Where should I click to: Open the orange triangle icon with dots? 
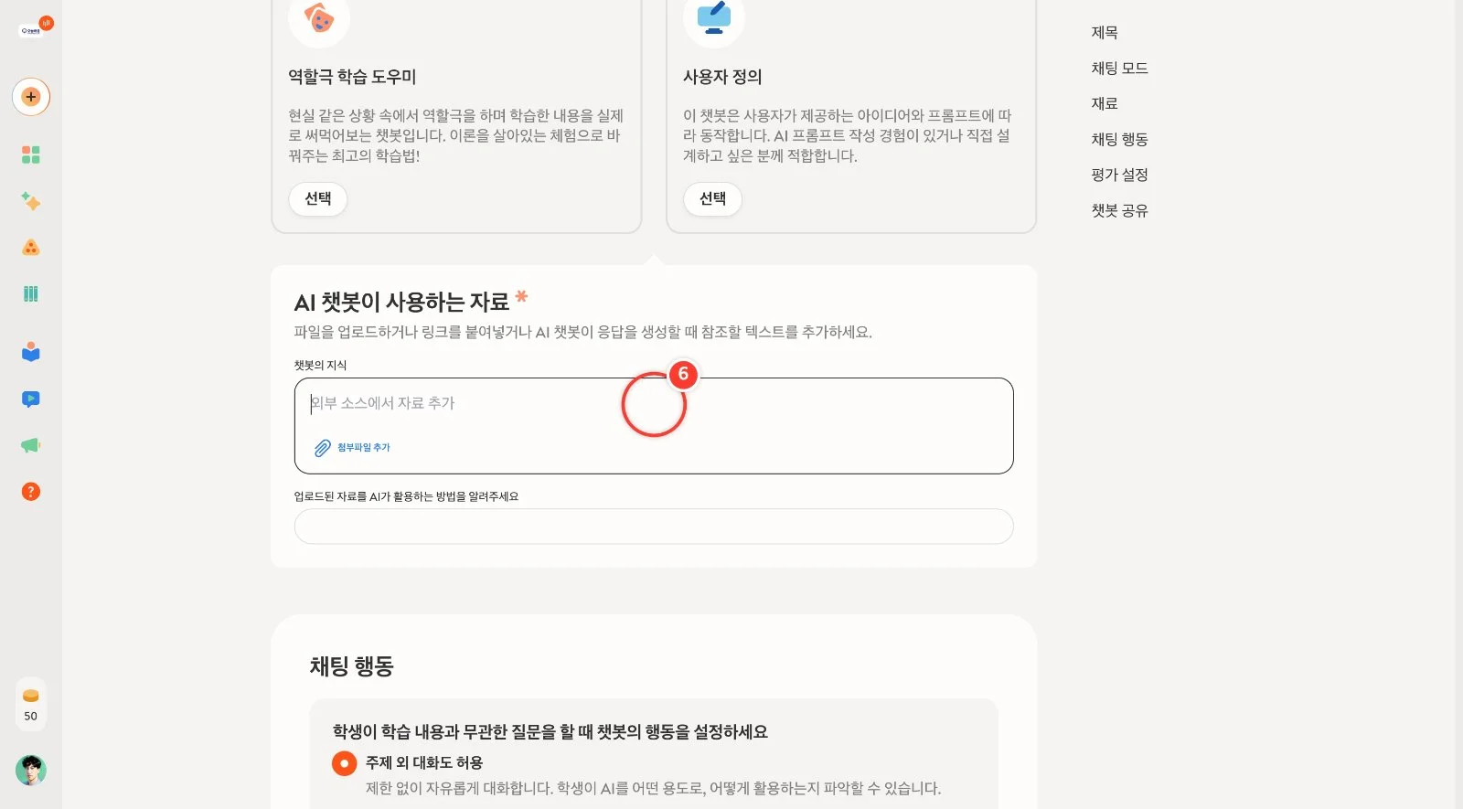point(31,247)
